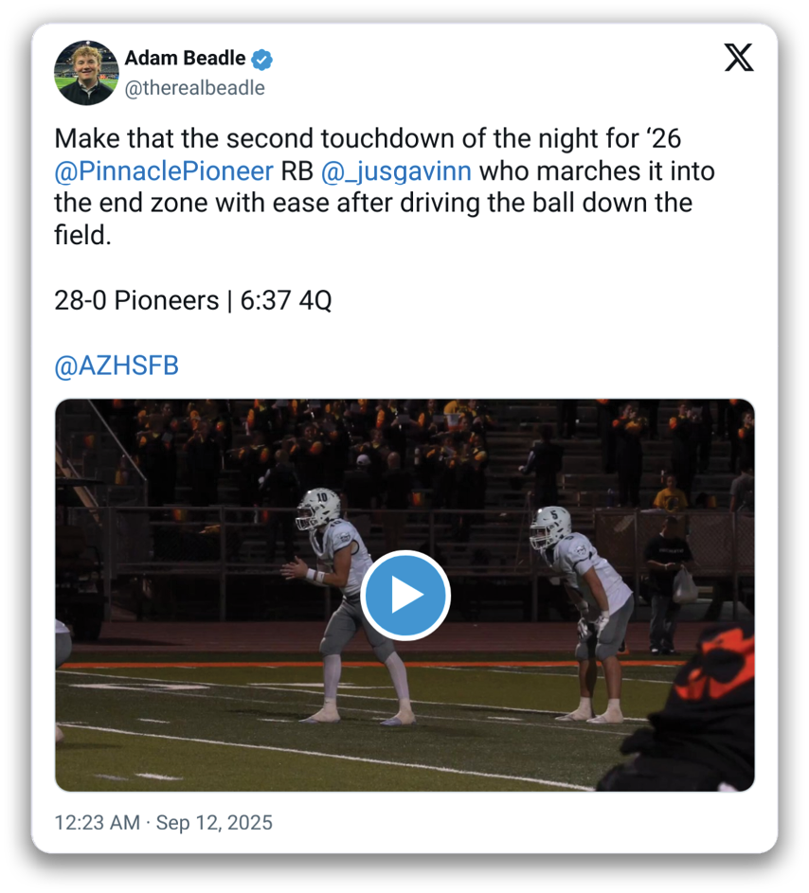Click the "28-0 Pioneers | 6:37 4Q" score line
Image resolution: width=809 pixels, height=893 pixels.
193,301
